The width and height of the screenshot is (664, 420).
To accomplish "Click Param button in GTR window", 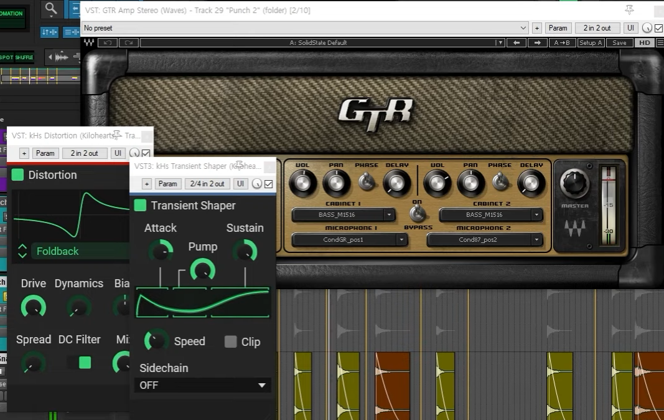I will point(558,28).
